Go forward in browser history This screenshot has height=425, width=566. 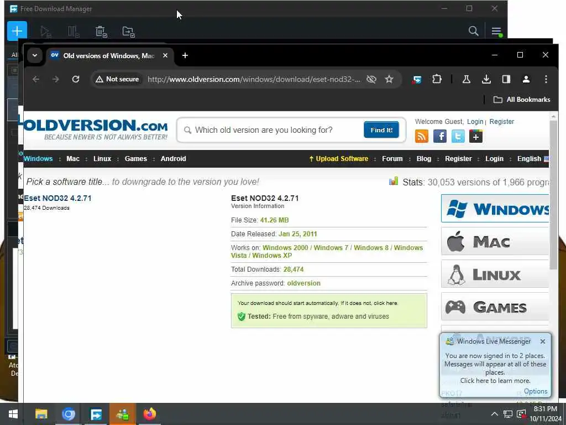[56, 79]
